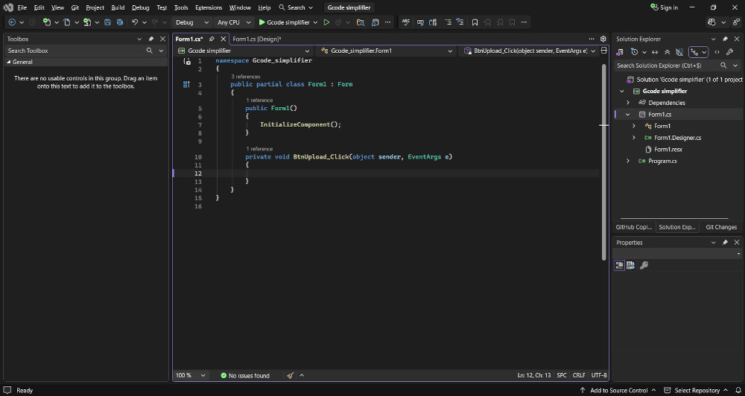Switch to Form1.cs [Design] tab
Viewport: 745px width, 396px height.
point(256,39)
